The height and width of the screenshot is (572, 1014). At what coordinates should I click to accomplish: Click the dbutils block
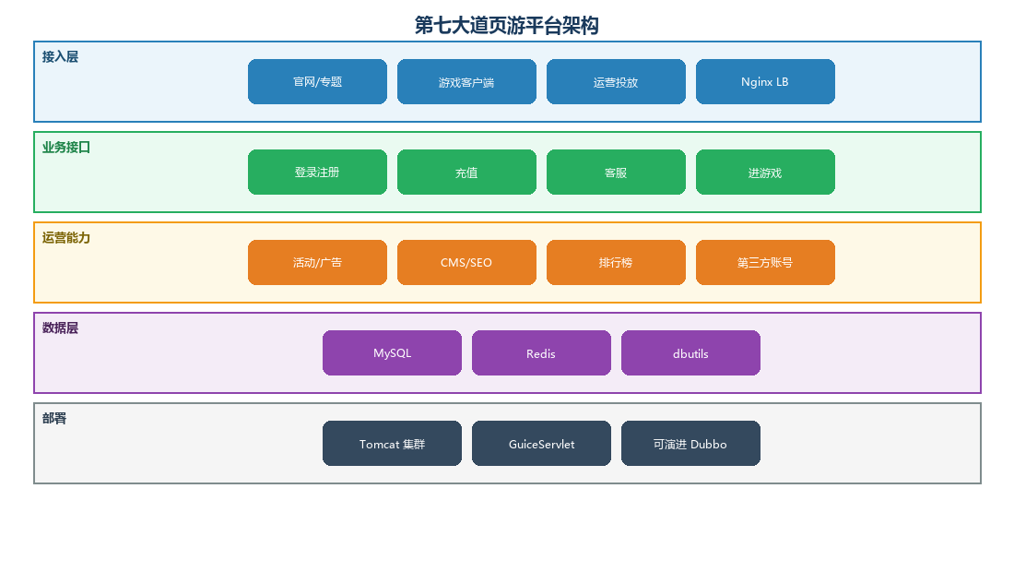(x=691, y=352)
